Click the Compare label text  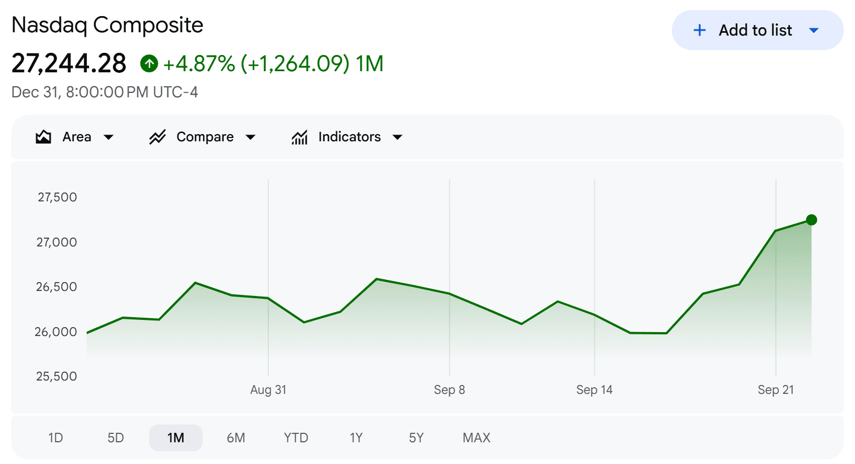point(205,137)
